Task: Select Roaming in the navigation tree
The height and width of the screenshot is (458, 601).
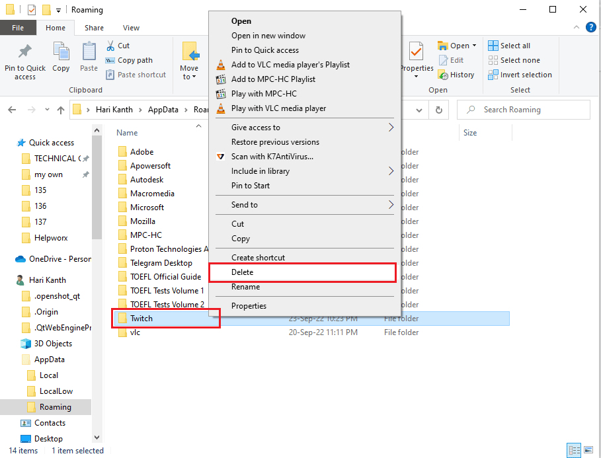Action: 55,407
